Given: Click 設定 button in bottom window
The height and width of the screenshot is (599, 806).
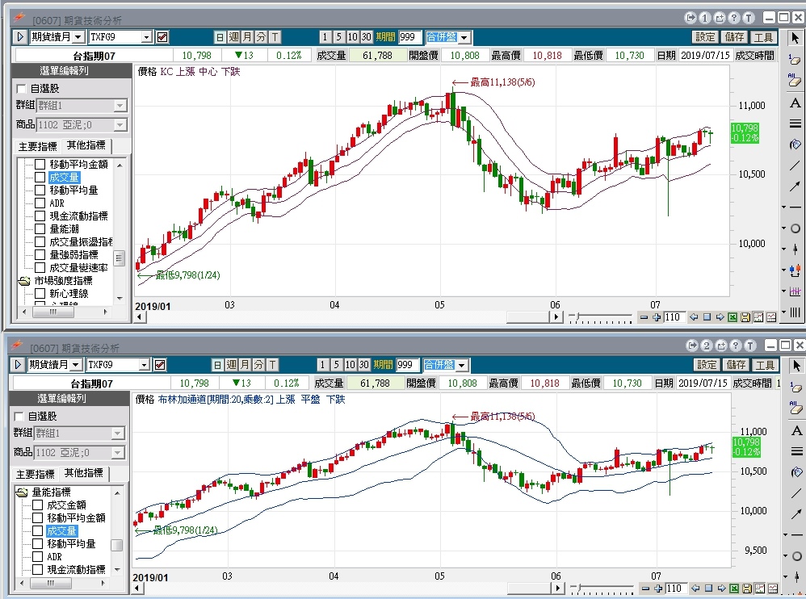Looking at the screenshot, I should click(707, 365).
